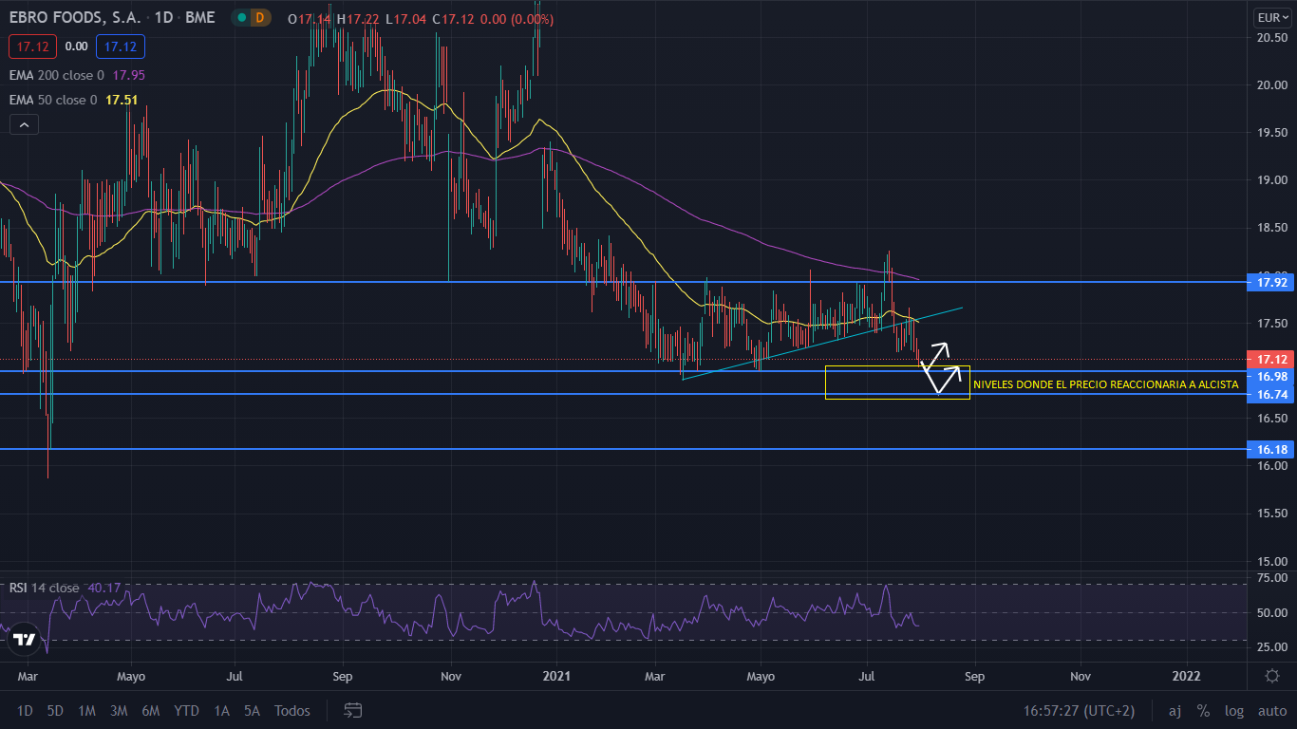
Task: Click the 17.92 horizontal line price label
Action: click(x=1271, y=282)
